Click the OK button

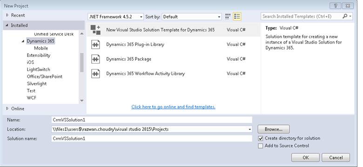pyautogui.click(x=305, y=158)
